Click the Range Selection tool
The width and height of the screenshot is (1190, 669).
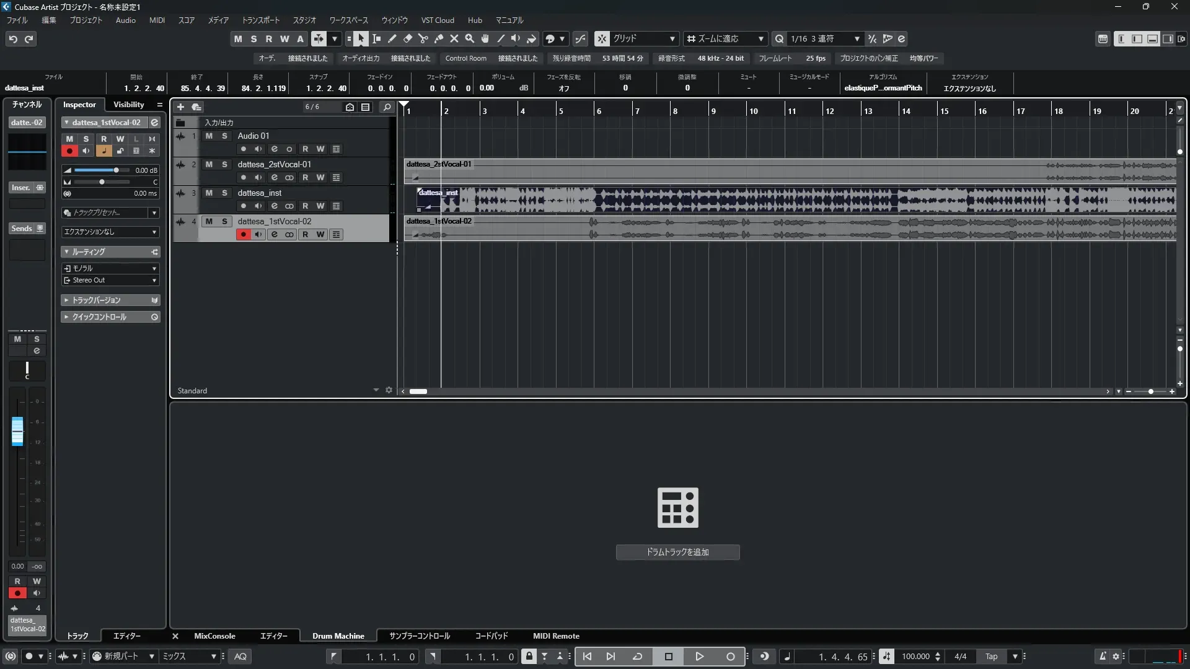[x=376, y=39]
